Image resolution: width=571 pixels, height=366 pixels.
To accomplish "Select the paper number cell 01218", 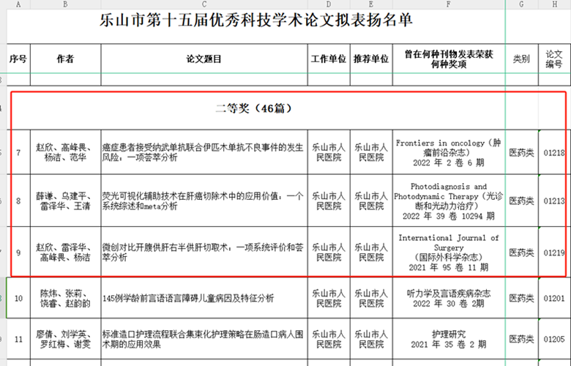I will tap(554, 152).
